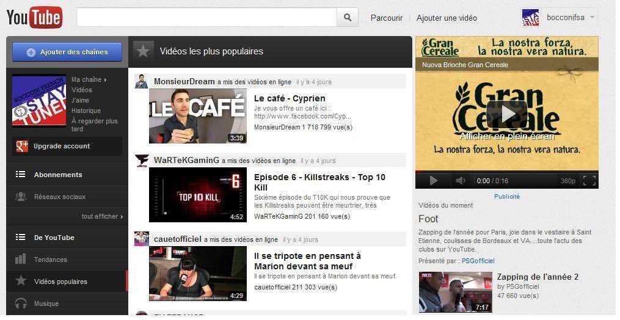Open the Parcourir link
This screenshot has height=320, width=620.
[386, 18]
